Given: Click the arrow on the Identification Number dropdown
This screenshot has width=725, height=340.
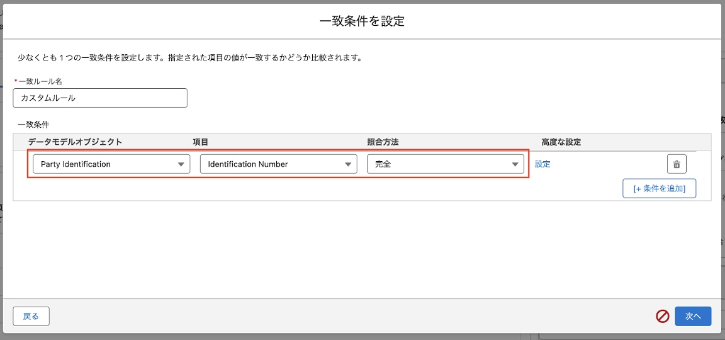Looking at the screenshot, I should pyautogui.click(x=349, y=164).
